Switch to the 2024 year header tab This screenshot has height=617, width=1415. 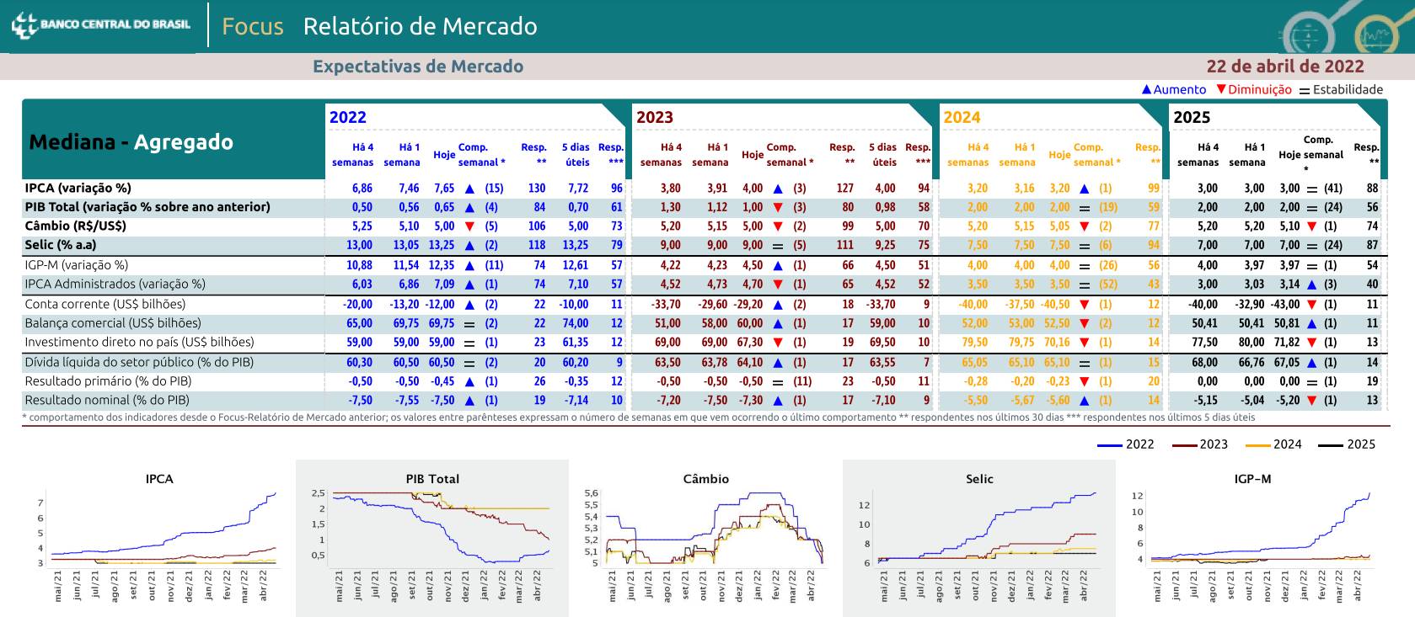pos(962,117)
